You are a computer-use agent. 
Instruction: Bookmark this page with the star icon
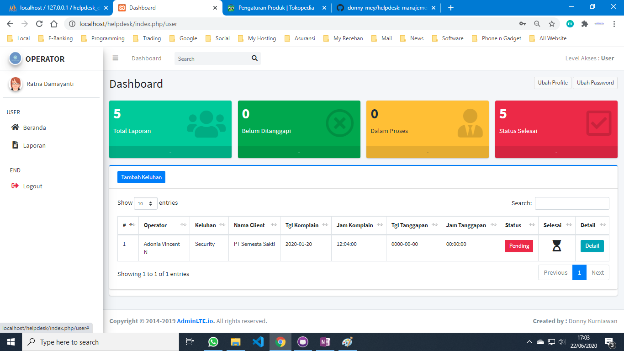click(552, 24)
